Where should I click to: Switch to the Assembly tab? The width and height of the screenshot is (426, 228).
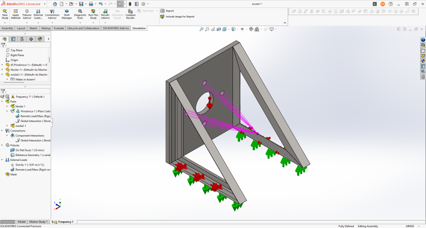tap(7, 28)
